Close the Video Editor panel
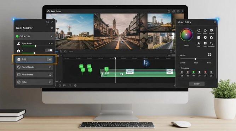236x131 pixels. (215, 22)
